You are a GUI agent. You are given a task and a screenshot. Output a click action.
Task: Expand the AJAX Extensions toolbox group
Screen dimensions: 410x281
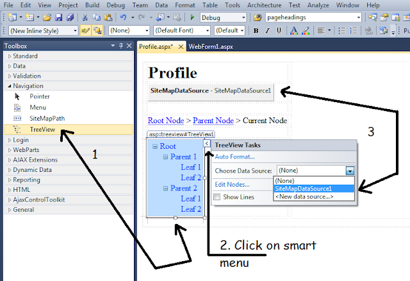[x=10, y=160]
